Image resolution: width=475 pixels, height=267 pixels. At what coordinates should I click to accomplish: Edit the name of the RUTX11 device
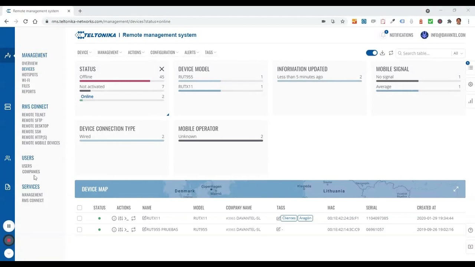(144, 218)
